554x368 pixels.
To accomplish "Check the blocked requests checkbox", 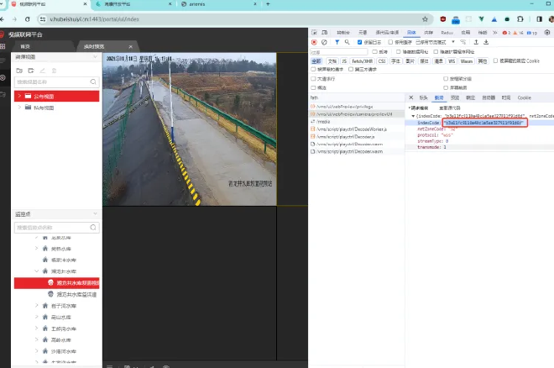I will 313,69.
